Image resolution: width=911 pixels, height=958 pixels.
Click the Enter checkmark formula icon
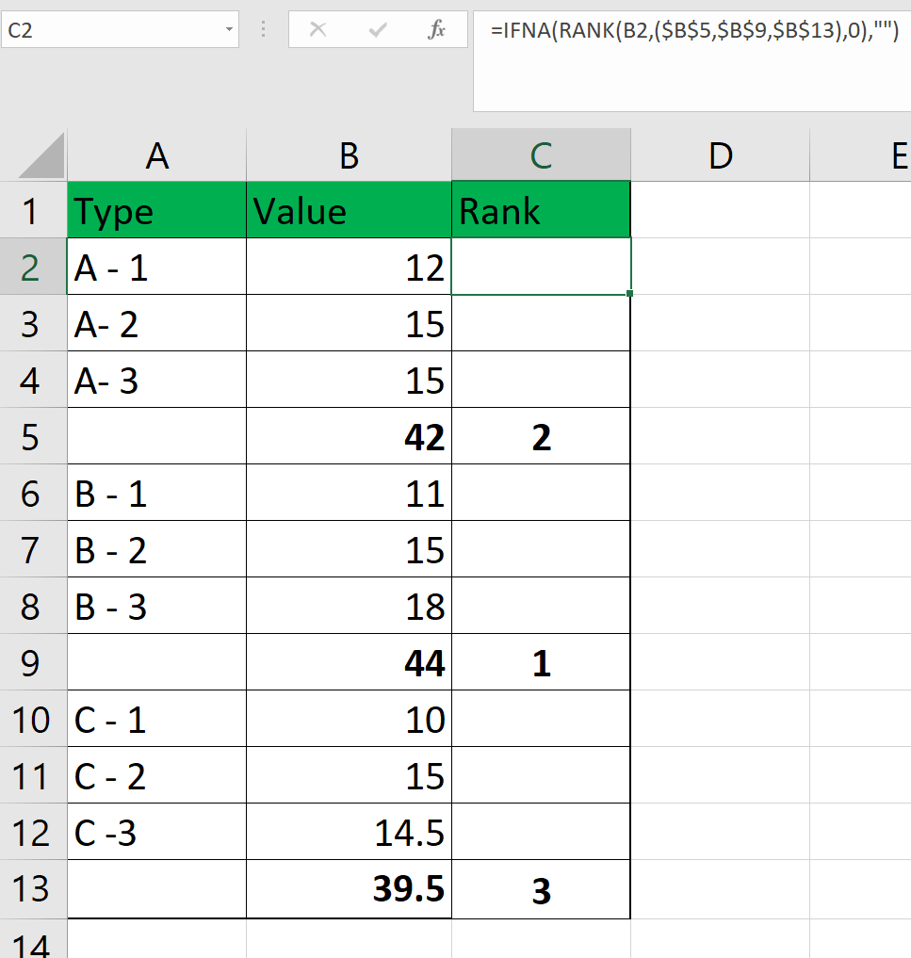pos(378,30)
